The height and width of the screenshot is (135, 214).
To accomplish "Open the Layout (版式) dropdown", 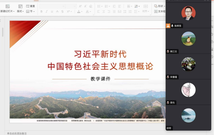I will (x=20, y=12).
